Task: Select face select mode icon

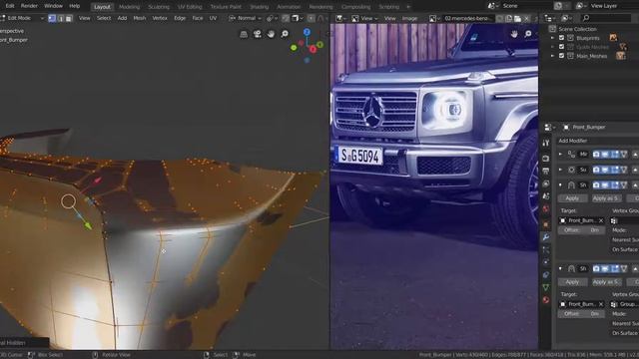Action: [x=69, y=18]
